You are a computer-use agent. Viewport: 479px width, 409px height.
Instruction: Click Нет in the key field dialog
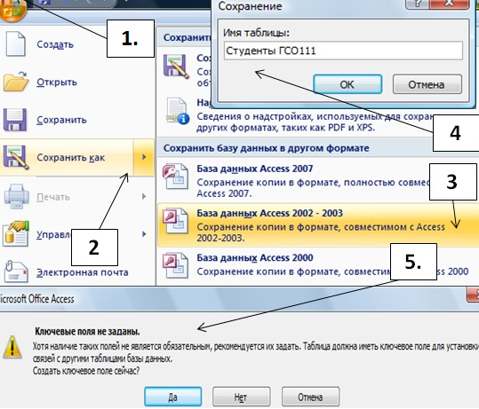(242, 397)
